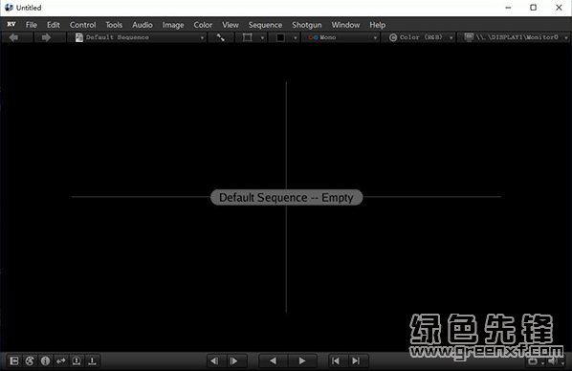Jump to the next marker or end
Viewport: 572px width, 371px height.
tap(356, 360)
